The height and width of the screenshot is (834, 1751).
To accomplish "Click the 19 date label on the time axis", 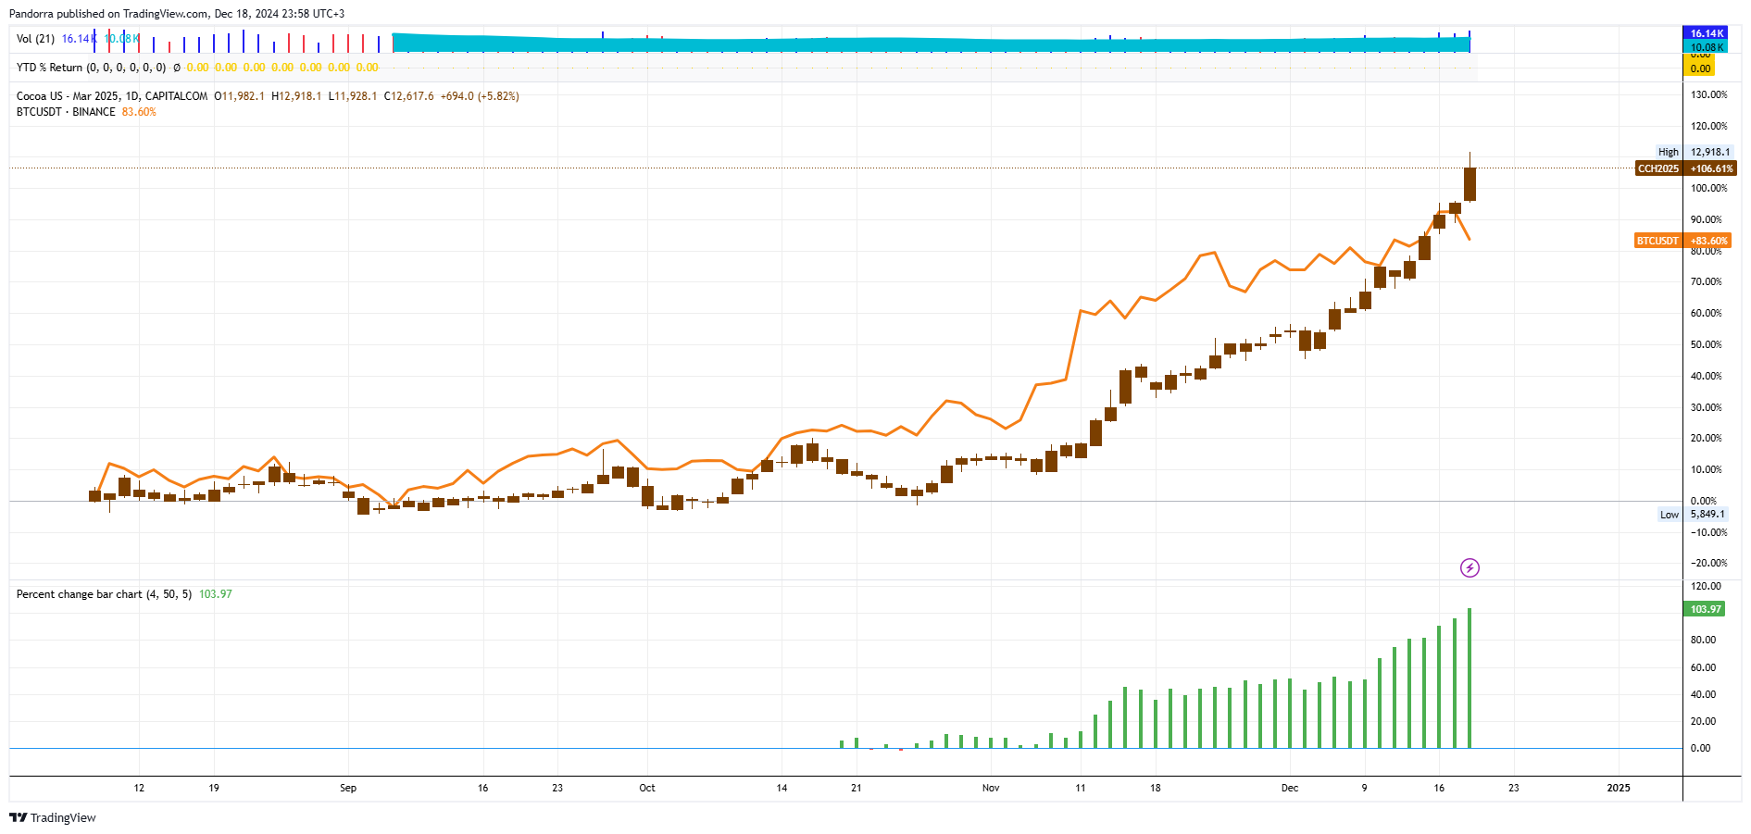I will [x=214, y=789].
